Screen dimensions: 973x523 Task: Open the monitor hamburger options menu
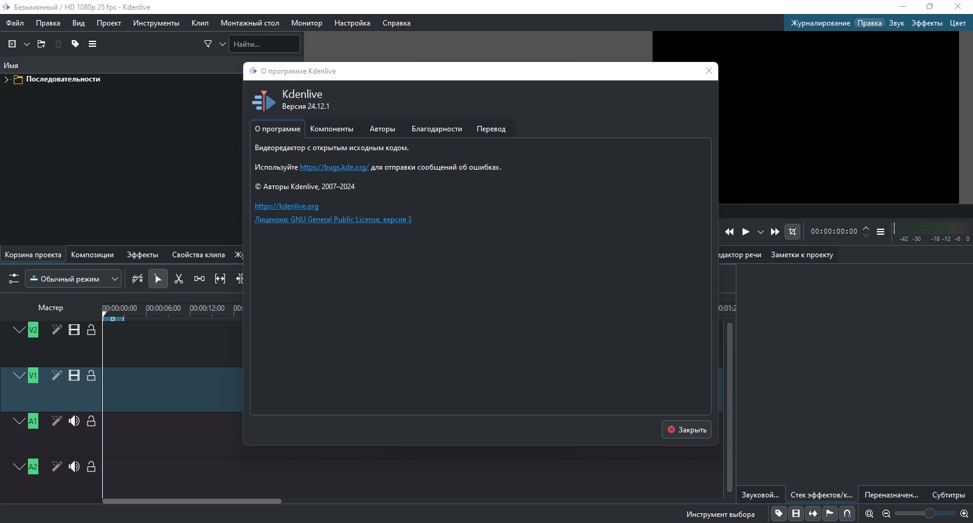coord(880,232)
